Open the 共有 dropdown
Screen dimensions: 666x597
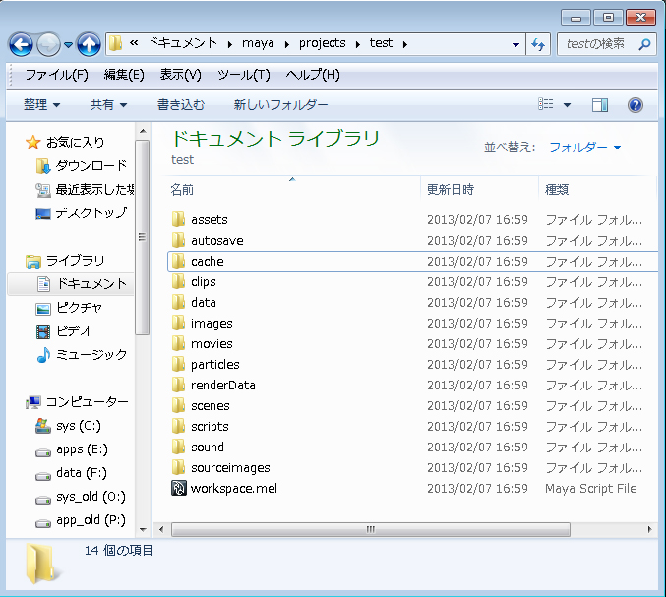(x=109, y=105)
